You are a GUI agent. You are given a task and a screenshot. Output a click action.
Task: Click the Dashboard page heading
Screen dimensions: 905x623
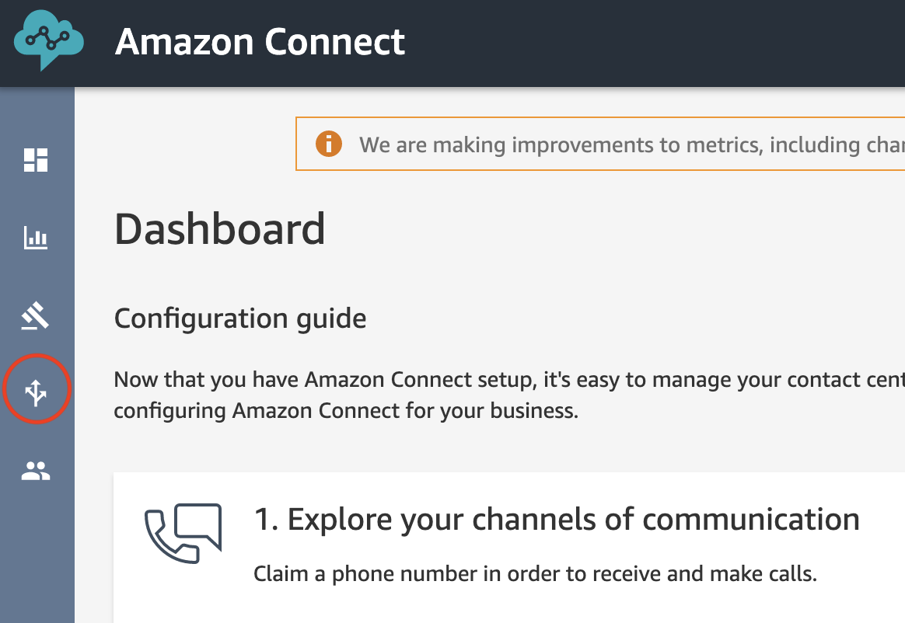tap(219, 229)
